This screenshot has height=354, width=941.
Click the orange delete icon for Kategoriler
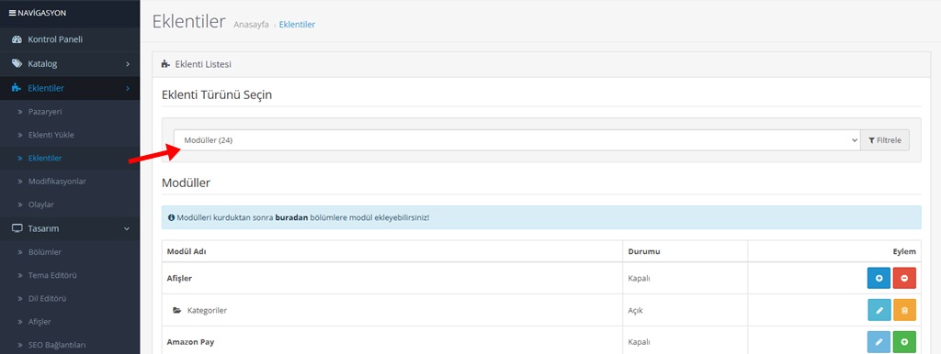[904, 310]
